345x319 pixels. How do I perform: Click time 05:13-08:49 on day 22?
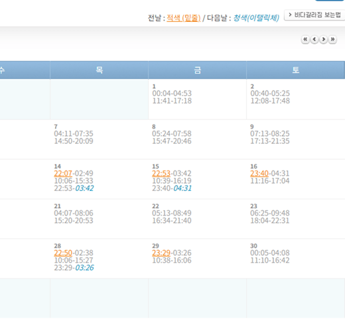click(172, 213)
